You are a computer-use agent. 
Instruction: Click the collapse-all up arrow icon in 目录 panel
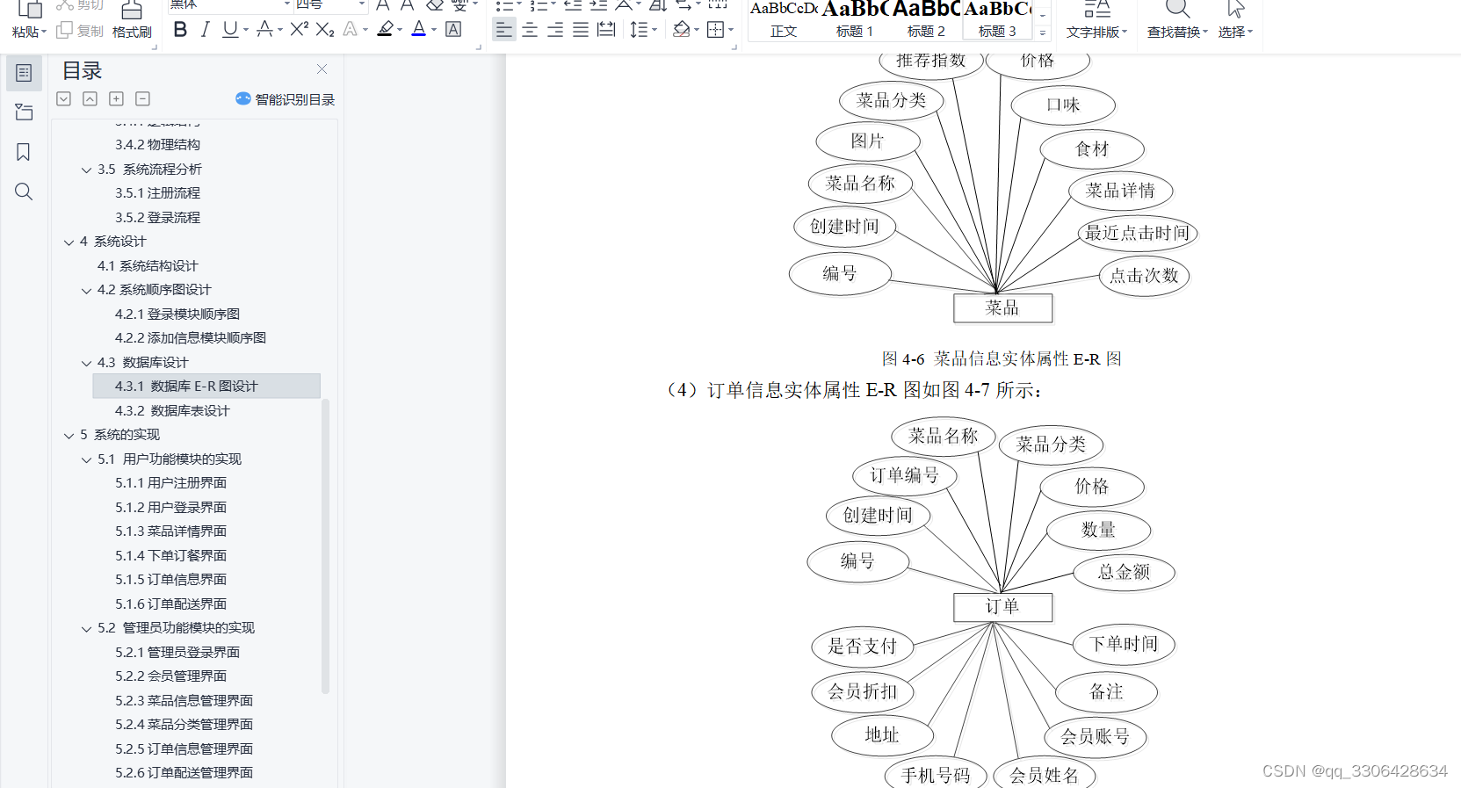pos(90,99)
